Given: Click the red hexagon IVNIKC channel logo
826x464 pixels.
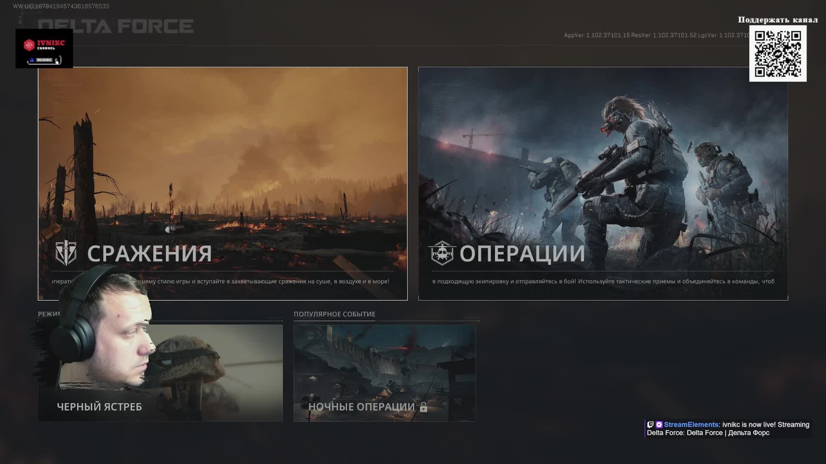Looking at the screenshot, I should pos(29,45).
